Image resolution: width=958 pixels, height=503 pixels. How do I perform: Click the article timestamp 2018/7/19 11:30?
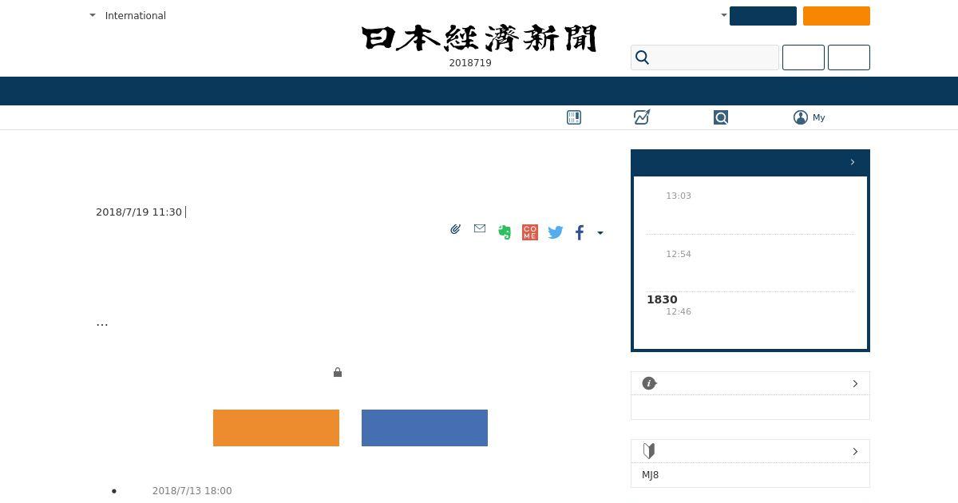coord(139,212)
